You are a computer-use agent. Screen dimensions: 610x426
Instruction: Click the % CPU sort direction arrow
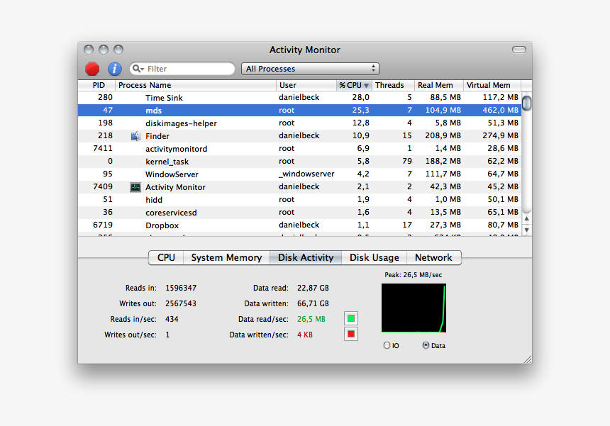(366, 86)
